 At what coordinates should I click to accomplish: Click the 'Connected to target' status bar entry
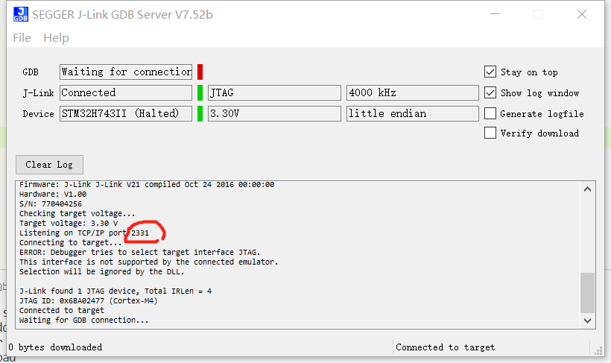coord(446,347)
